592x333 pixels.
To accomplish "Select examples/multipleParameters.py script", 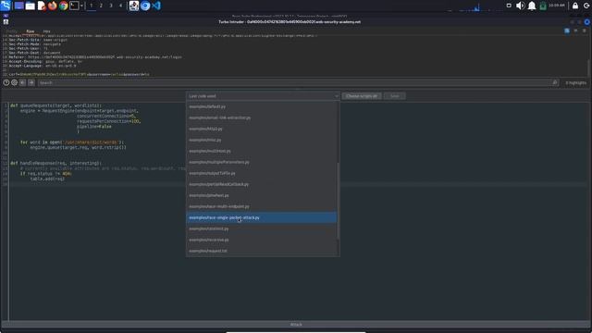I will coord(262,162).
